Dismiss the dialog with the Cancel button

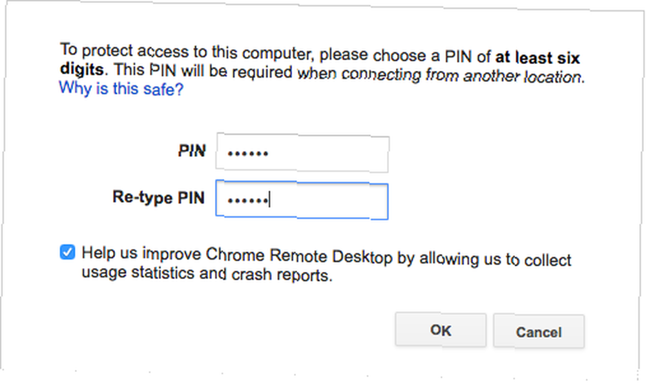539,331
